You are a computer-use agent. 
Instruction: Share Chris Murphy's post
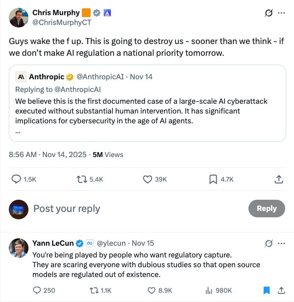coord(279,180)
